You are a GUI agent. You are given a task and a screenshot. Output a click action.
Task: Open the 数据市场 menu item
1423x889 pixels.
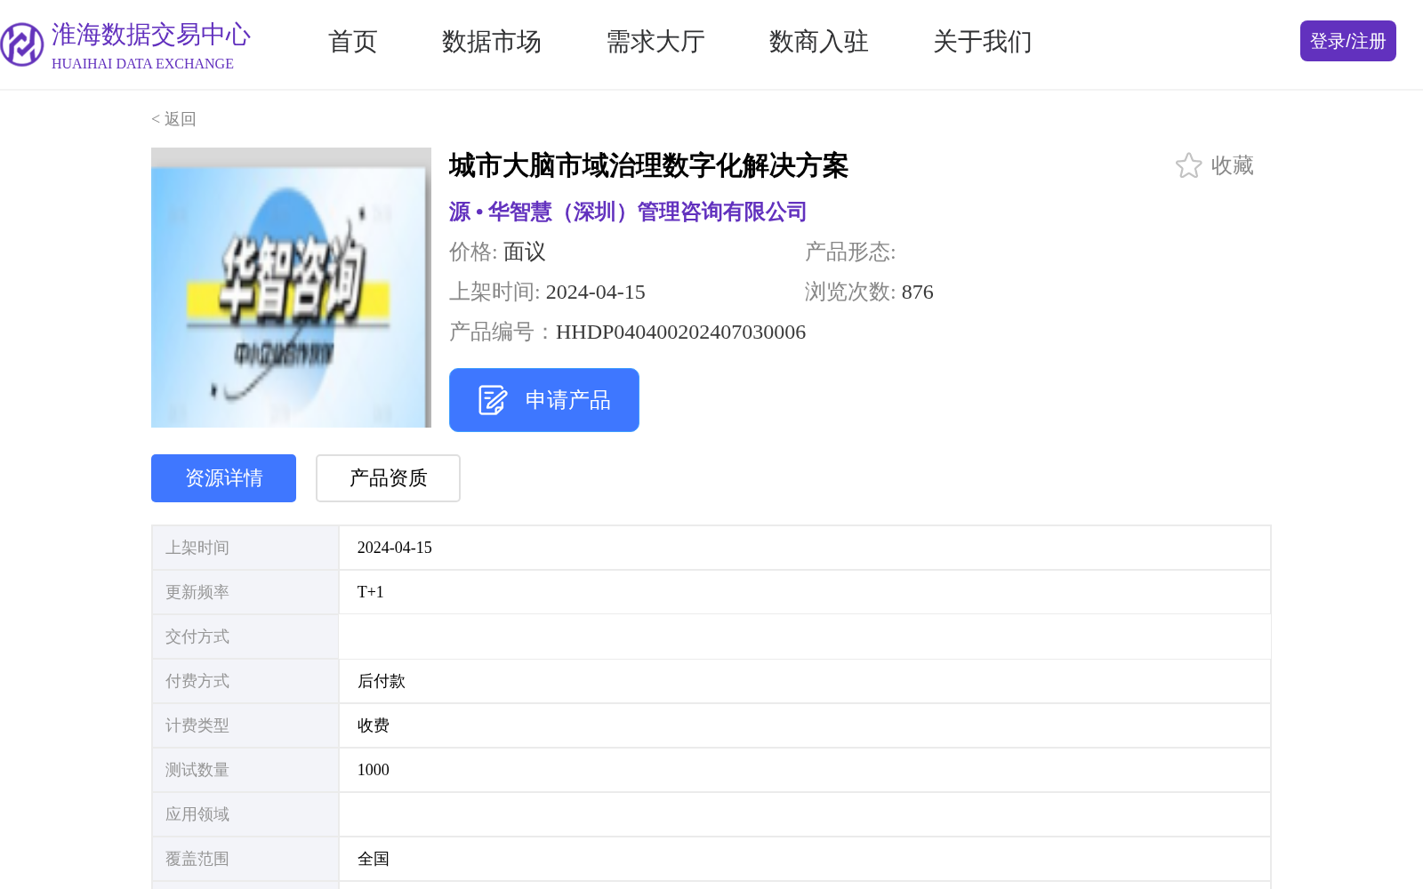[x=492, y=42]
